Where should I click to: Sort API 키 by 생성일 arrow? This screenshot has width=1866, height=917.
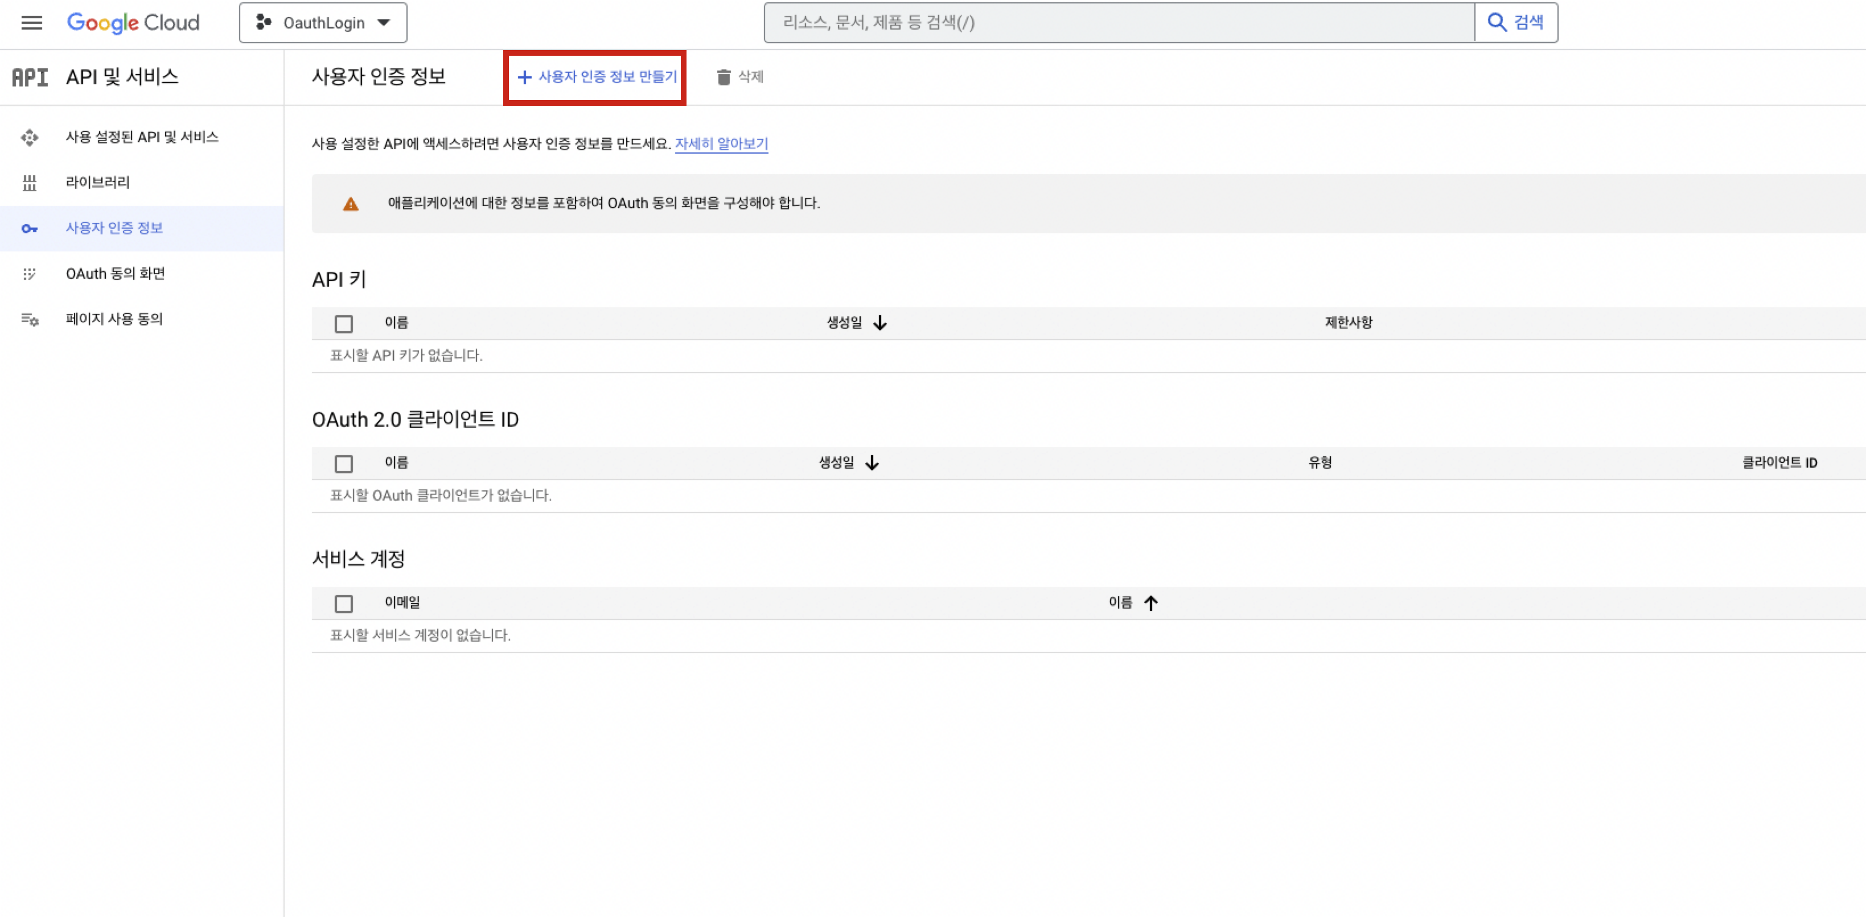pyautogui.click(x=879, y=323)
